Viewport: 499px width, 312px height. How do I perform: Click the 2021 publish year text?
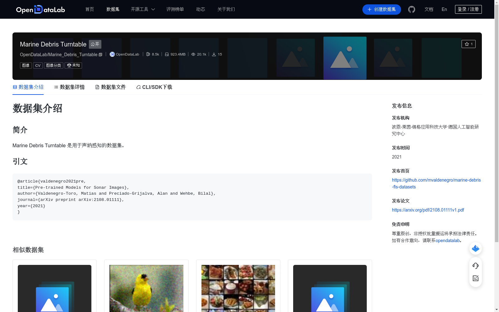[x=397, y=157]
